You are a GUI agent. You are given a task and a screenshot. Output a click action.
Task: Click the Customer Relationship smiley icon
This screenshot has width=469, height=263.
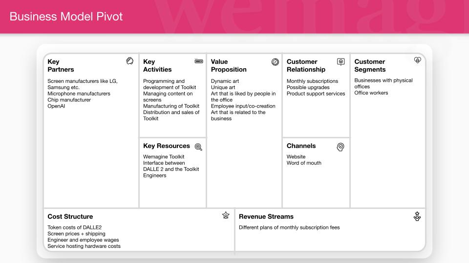(341, 62)
